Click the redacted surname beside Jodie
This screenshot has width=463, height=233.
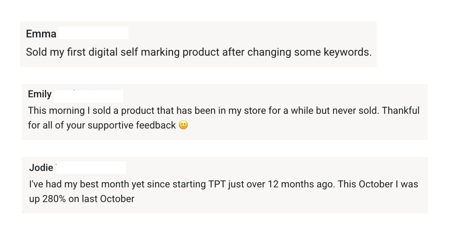pyautogui.click(x=91, y=168)
